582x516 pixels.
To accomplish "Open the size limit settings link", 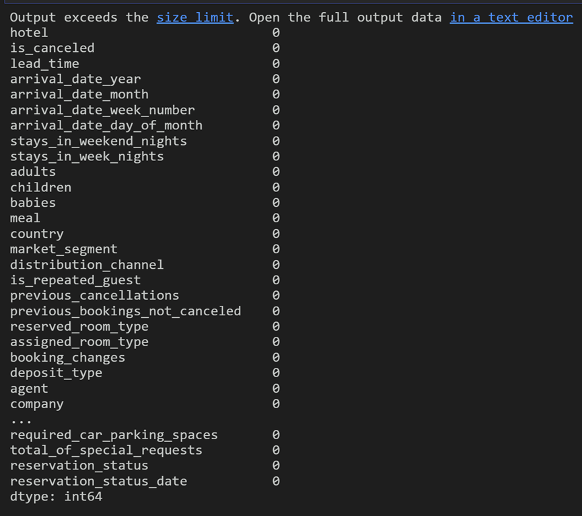I will 195,18.
